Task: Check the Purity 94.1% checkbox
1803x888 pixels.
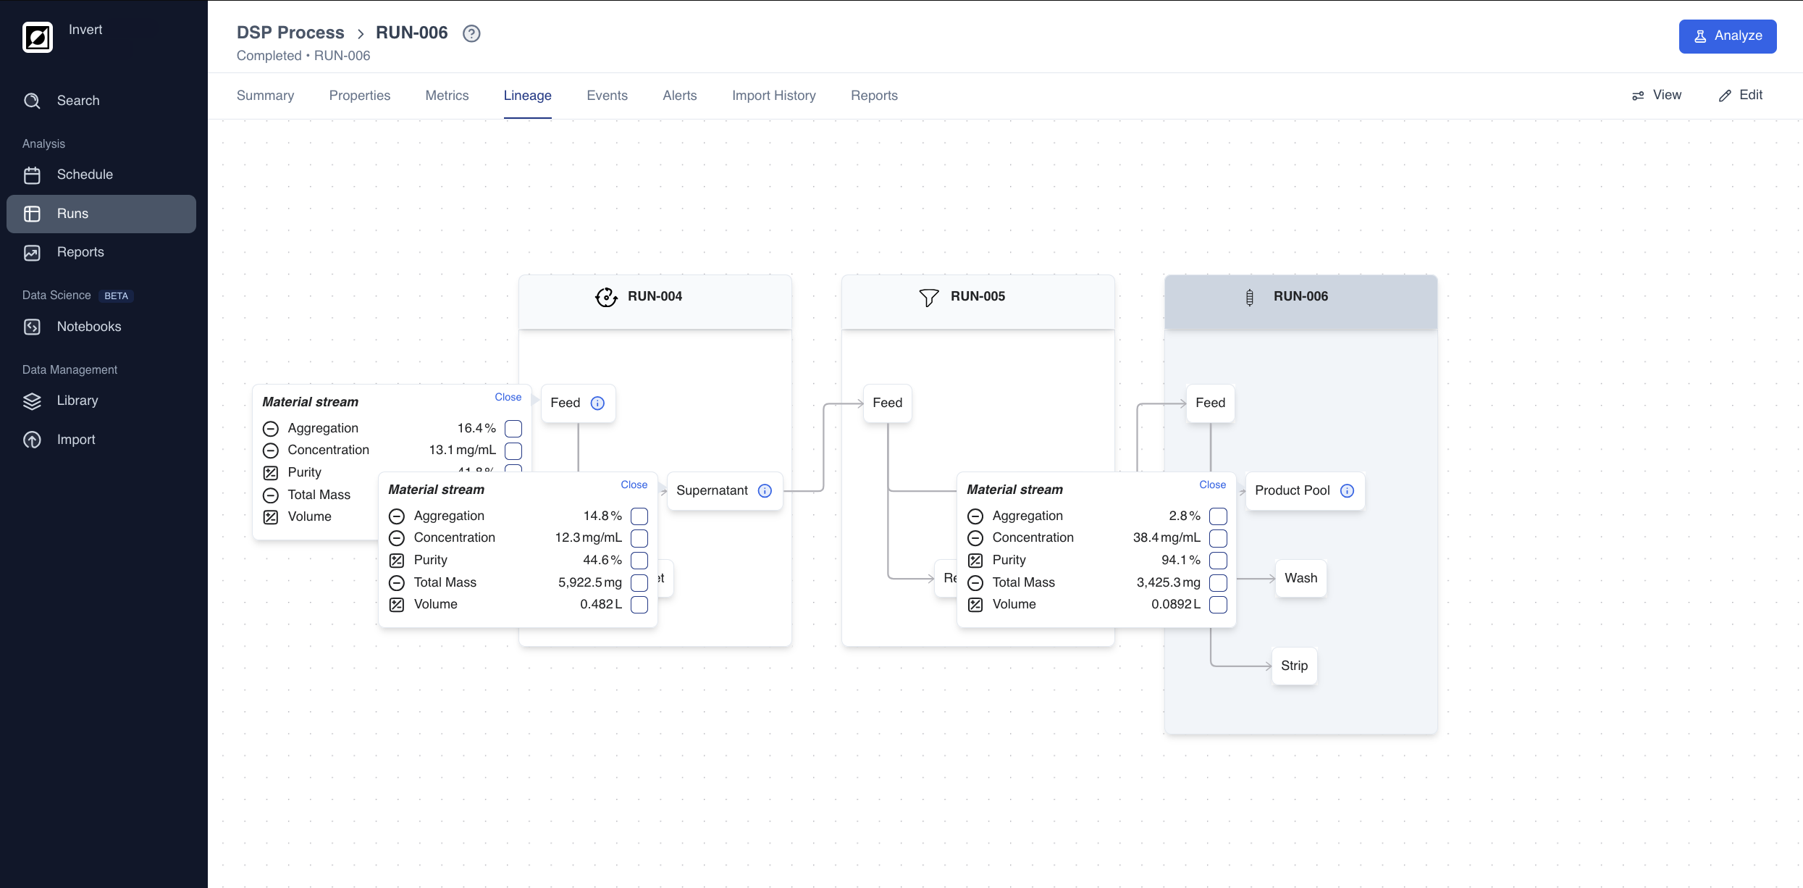Action: [1218, 561]
